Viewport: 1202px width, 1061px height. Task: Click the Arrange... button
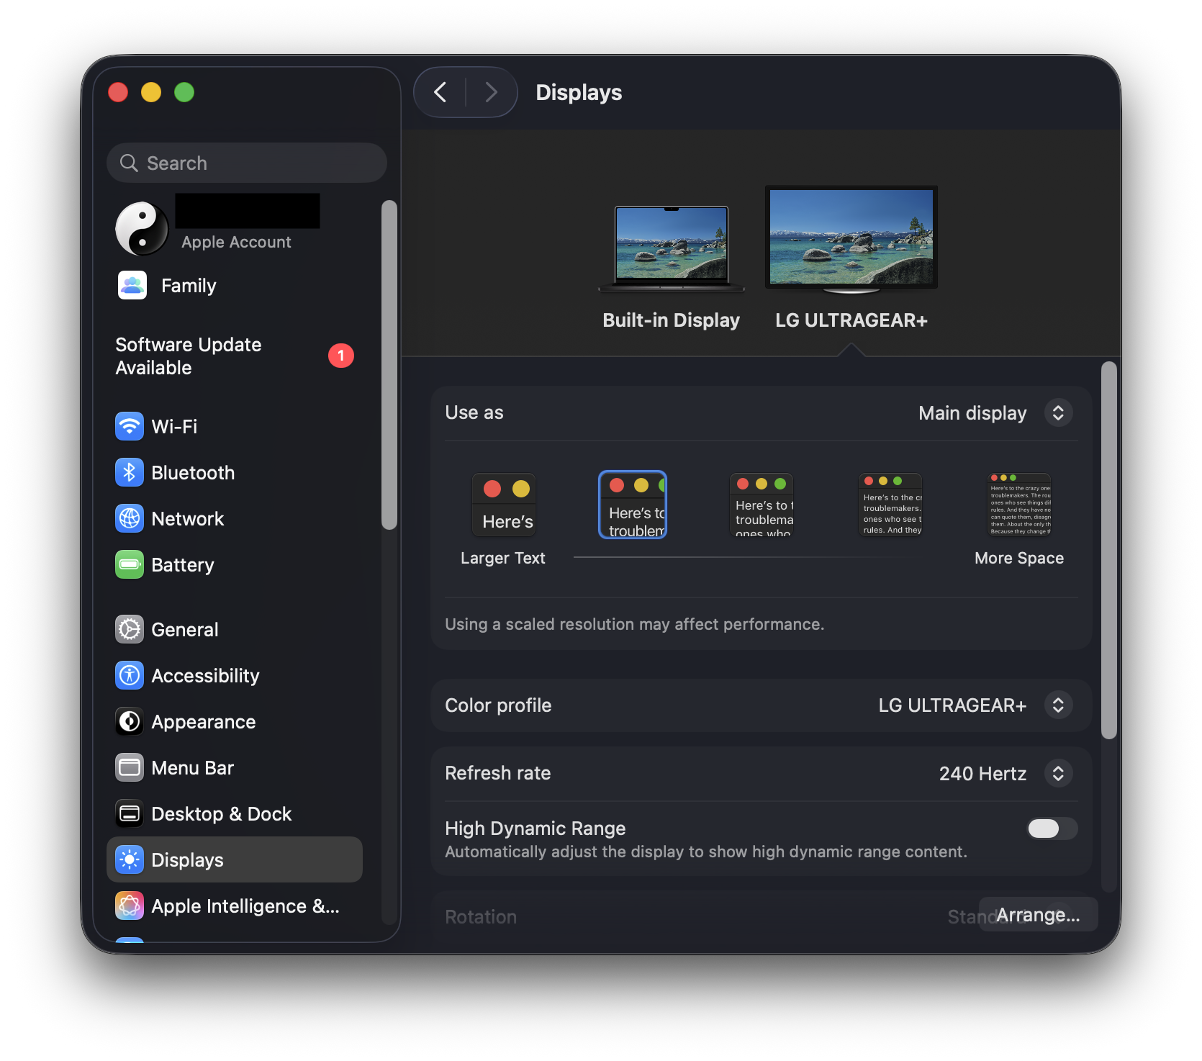(1038, 914)
